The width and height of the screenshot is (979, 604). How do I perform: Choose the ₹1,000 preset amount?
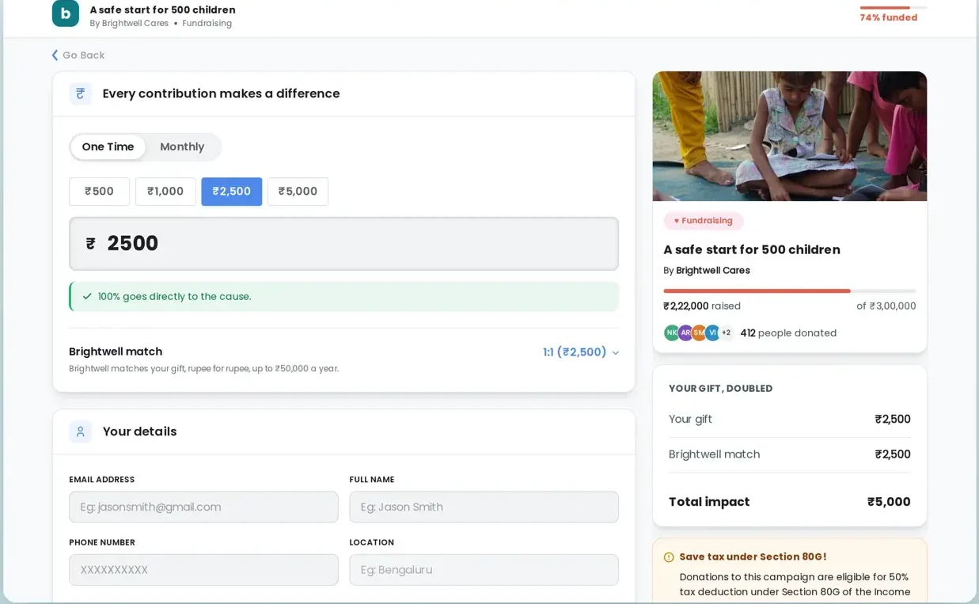[165, 192]
